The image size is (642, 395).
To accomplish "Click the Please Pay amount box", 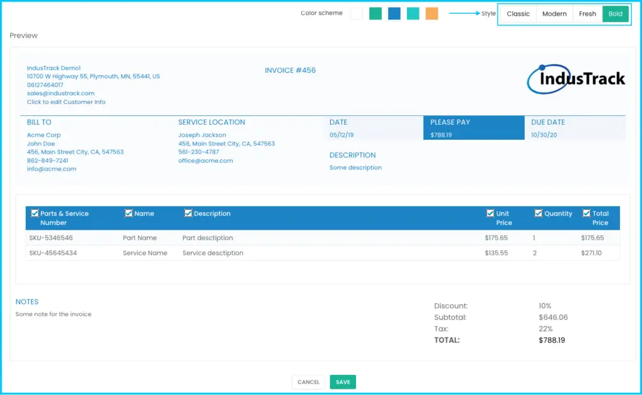I will pos(474,128).
